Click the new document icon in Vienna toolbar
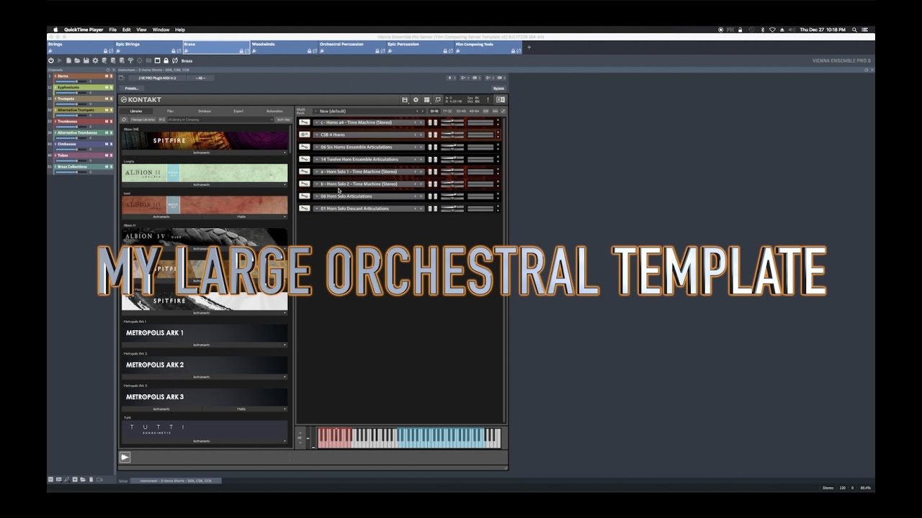This screenshot has height=518, width=922. [x=68, y=60]
